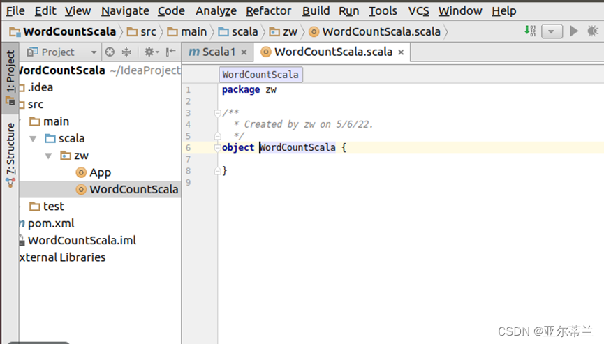Open the Navigate menu

point(125,10)
